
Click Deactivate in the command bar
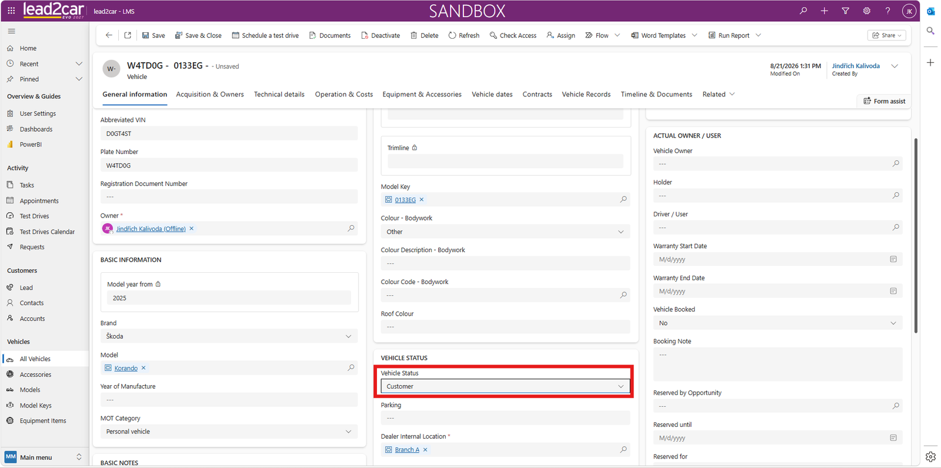[x=381, y=35]
